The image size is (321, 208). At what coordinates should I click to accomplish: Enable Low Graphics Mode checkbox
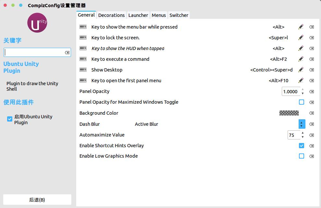pos(301,156)
